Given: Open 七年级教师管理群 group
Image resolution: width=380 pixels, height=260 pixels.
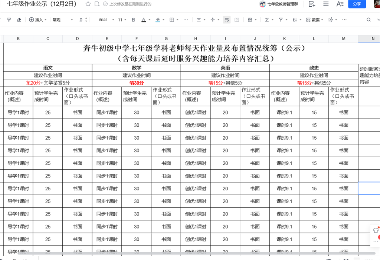Looking at the screenshot, I should tap(279, 4).
